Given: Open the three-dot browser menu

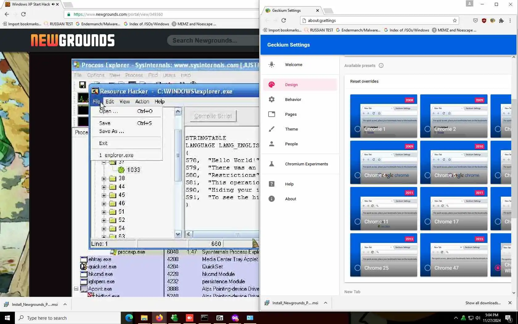Looking at the screenshot, I should pos(510,20).
